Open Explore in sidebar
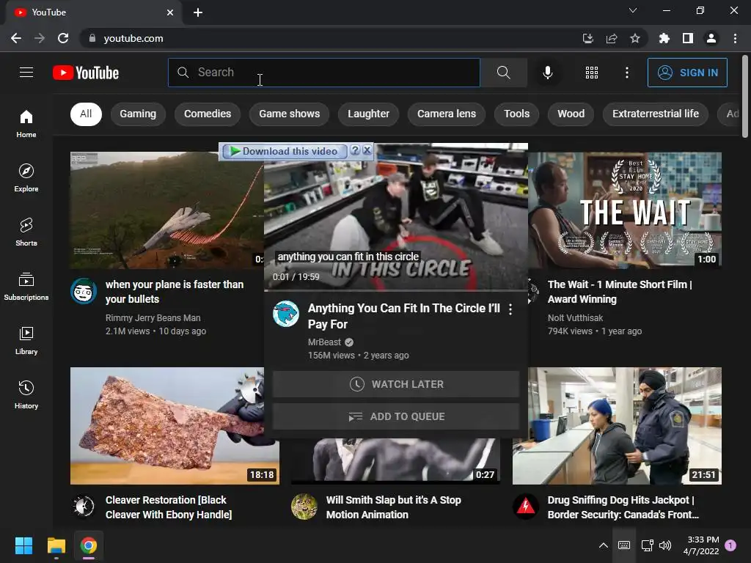The height and width of the screenshot is (563, 751). pos(26,178)
